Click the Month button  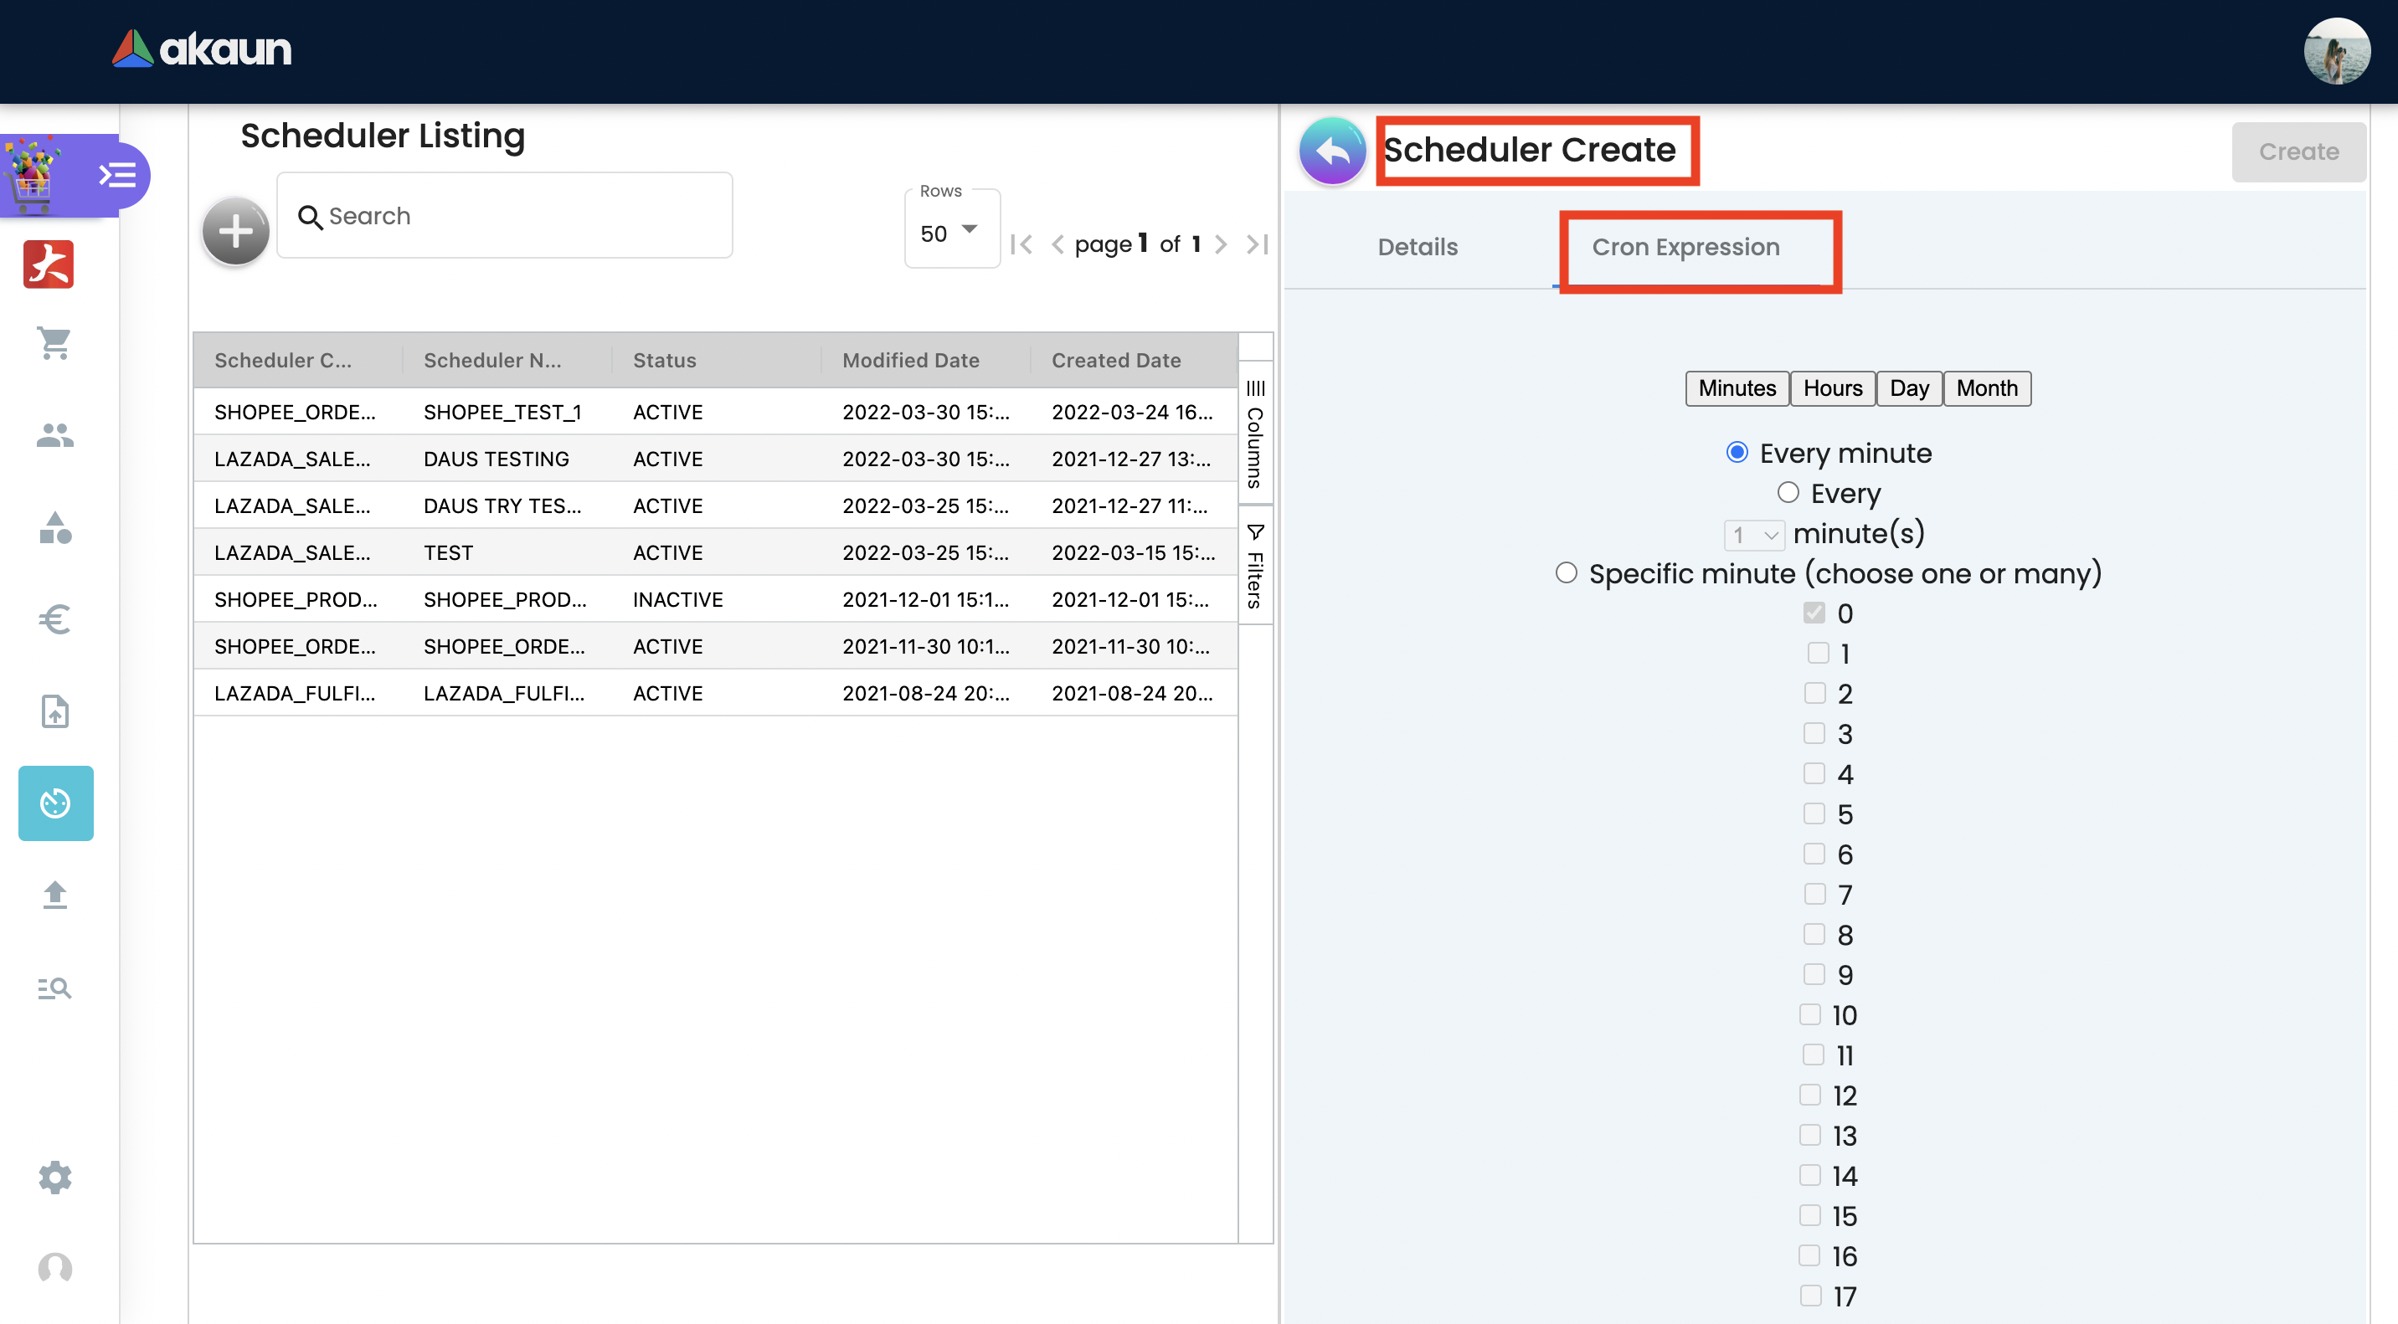(x=1985, y=388)
